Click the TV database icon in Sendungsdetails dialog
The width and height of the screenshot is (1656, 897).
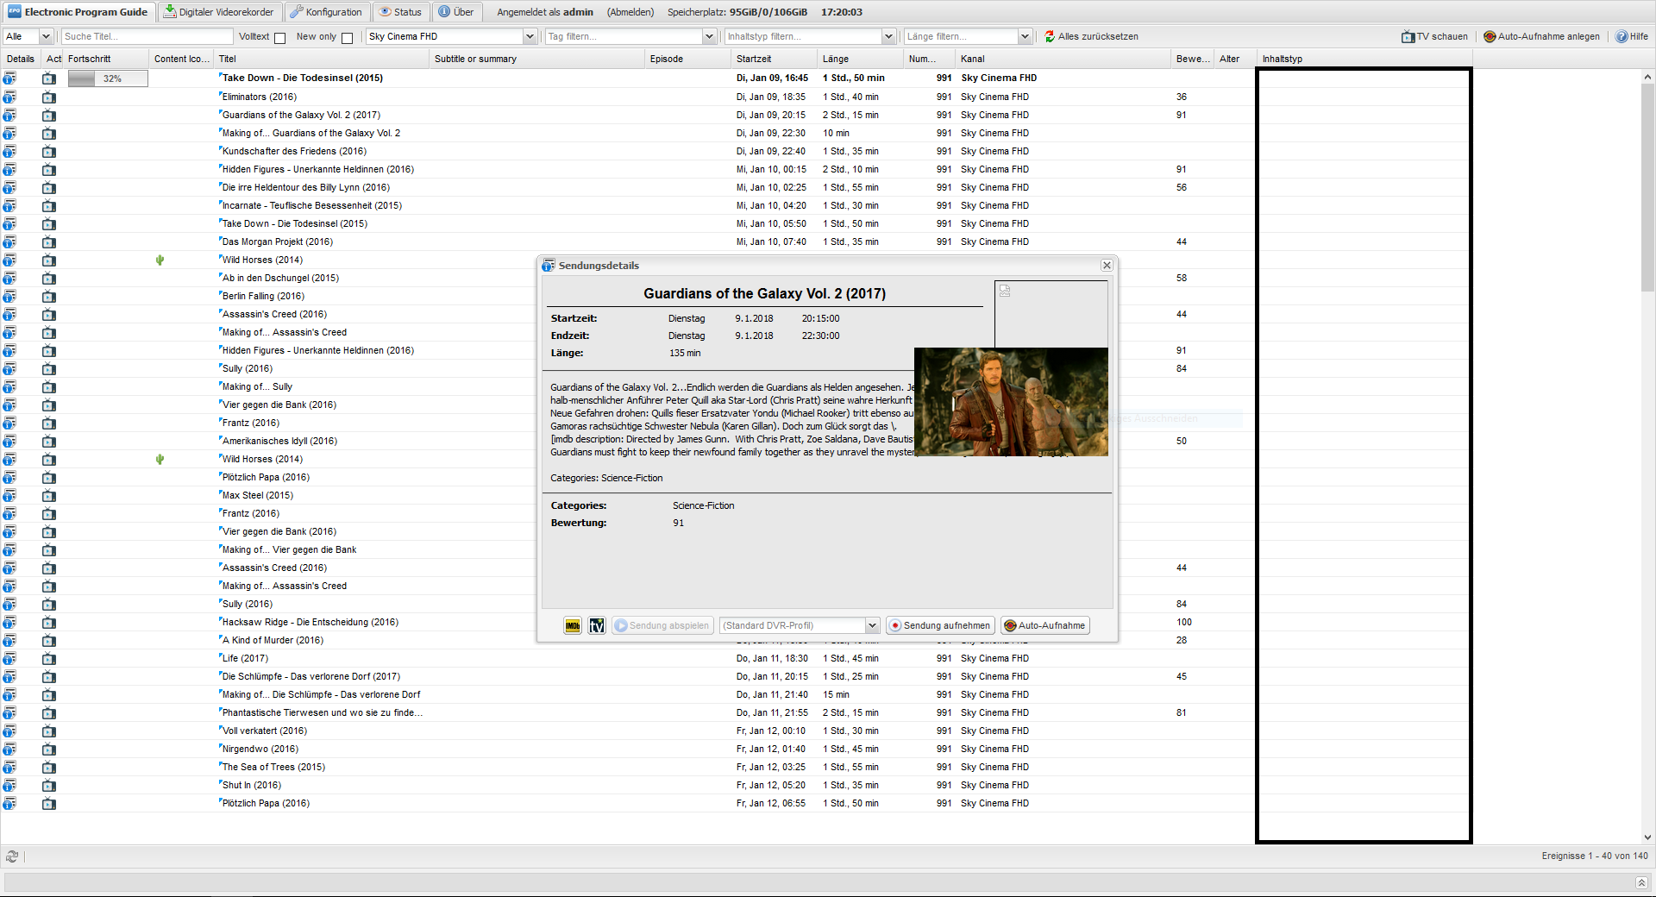tap(597, 625)
